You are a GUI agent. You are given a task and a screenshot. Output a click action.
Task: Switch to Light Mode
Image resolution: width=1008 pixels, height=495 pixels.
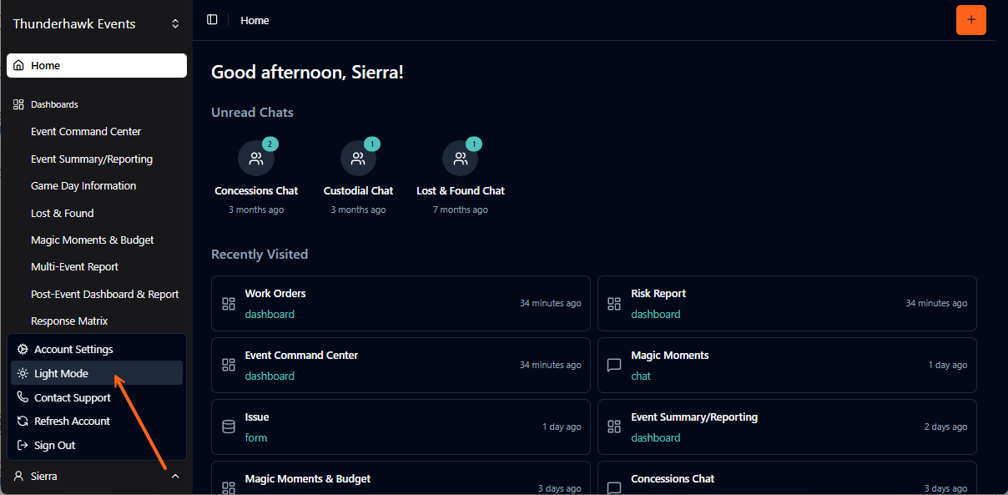click(61, 373)
